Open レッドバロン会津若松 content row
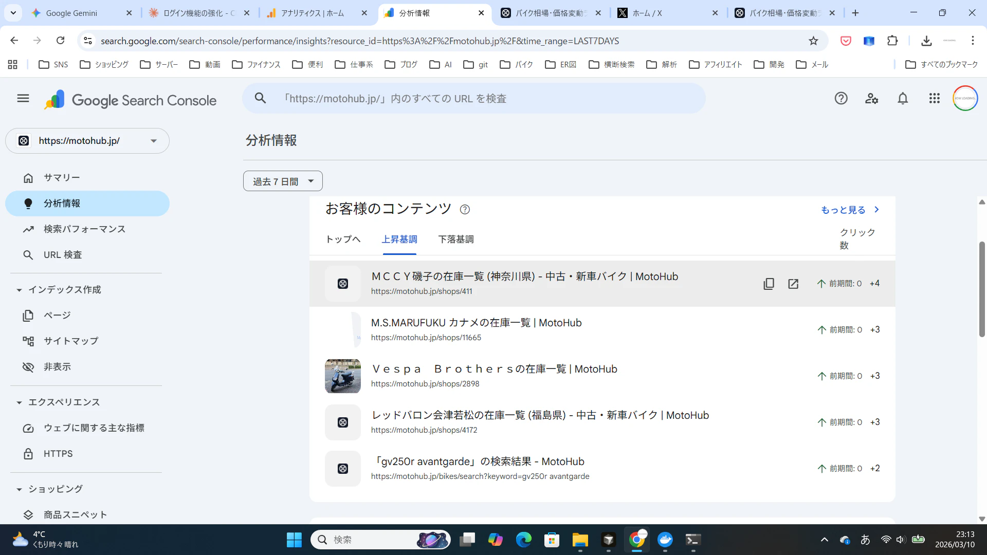Viewport: 987px width, 555px height. click(x=602, y=422)
